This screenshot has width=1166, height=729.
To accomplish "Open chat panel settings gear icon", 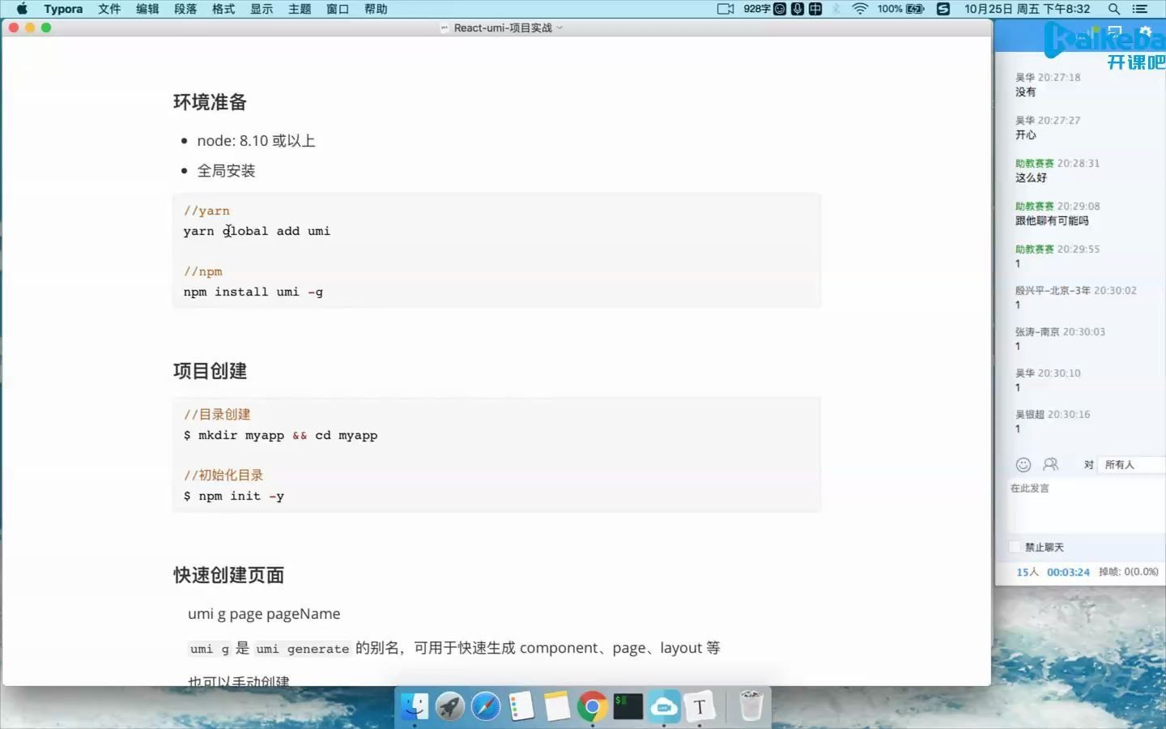I will click(x=1146, y=32).
